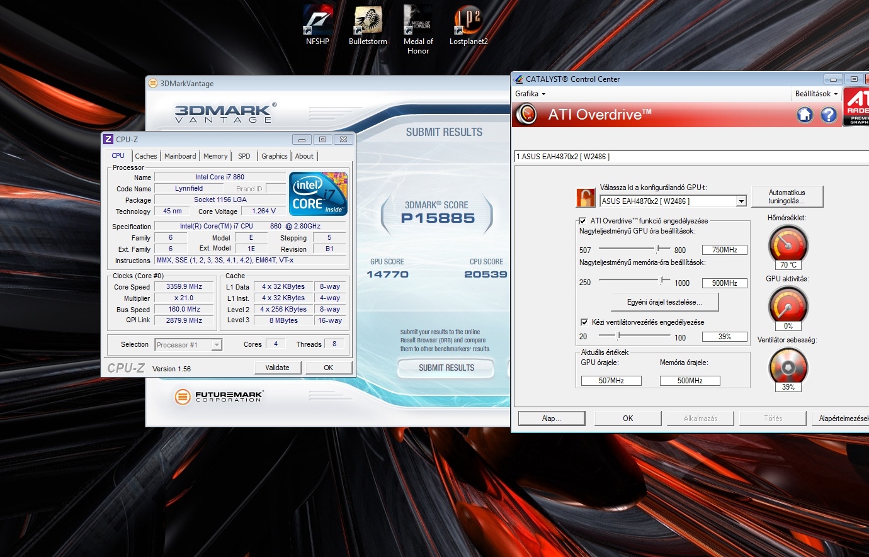The image size is (869, 557).
Task: Click the Name field Intel Core i7 860
Action: pos(220,177)
